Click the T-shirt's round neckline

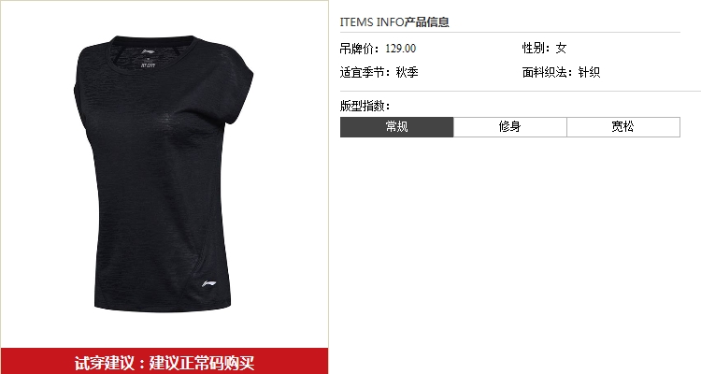point(152,42)
